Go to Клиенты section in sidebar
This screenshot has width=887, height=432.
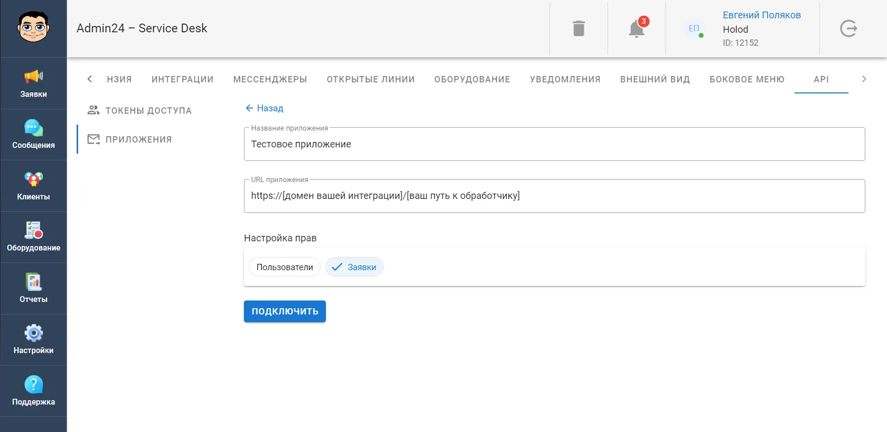point(33,186)
